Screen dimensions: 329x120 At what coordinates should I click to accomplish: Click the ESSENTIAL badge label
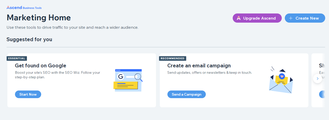coord(17,58)
